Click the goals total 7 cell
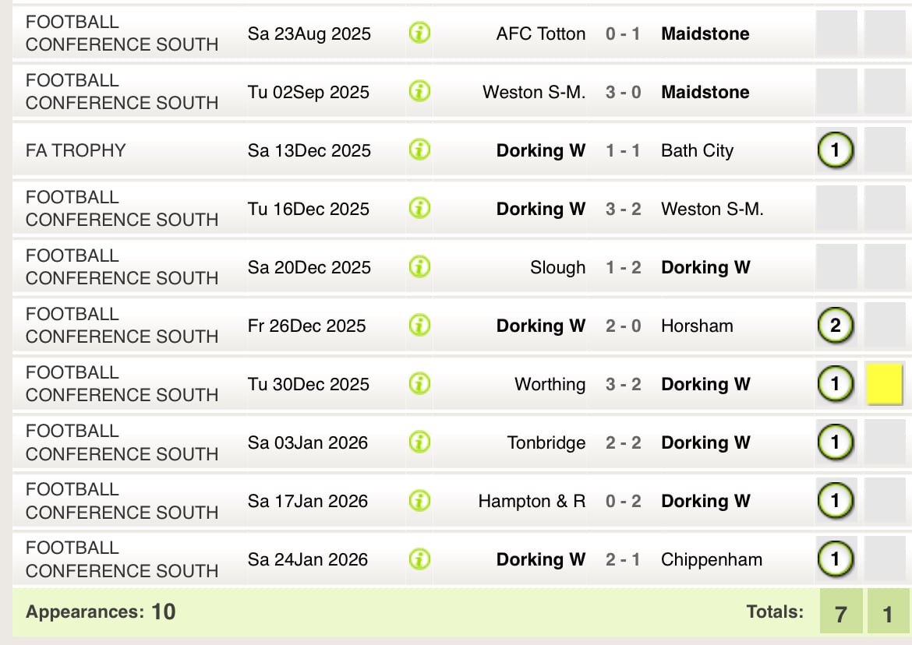 point(840,613)
